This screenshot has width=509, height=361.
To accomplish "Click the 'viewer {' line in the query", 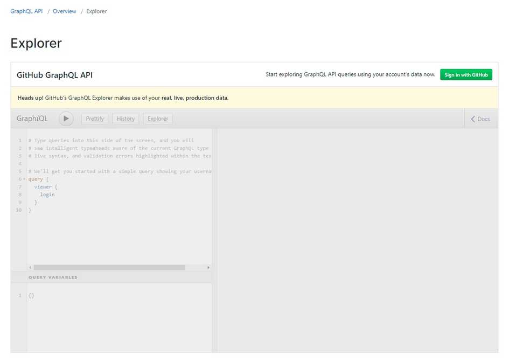I will pos(46,186).
